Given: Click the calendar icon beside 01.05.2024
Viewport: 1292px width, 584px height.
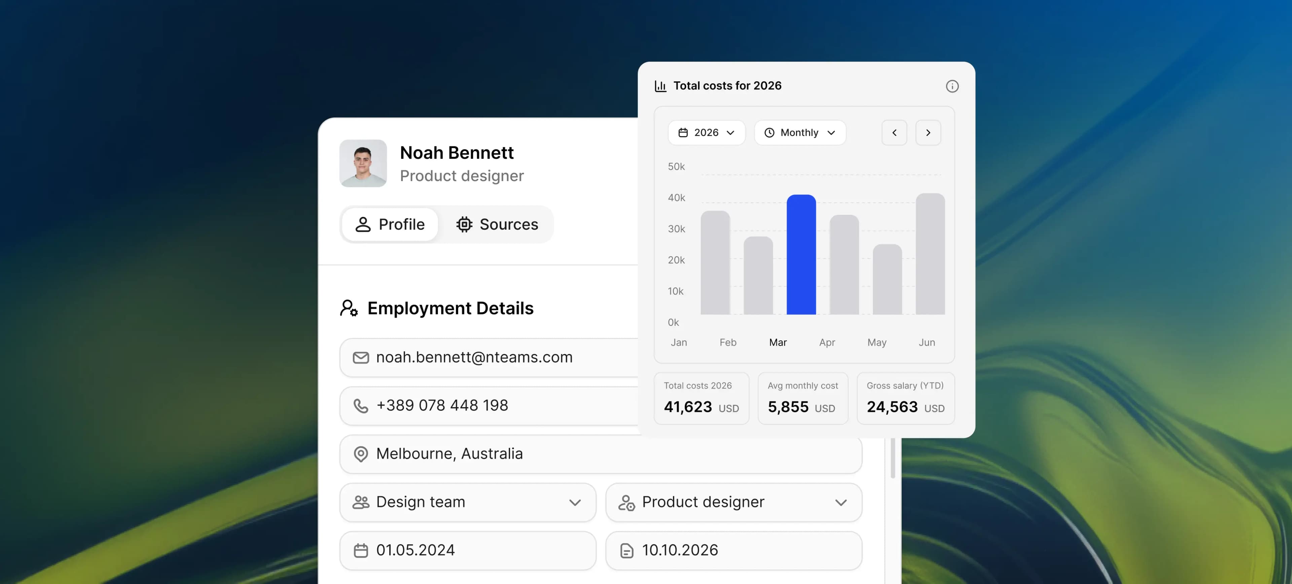Looking at the screenshot, I should coord(361,550).
